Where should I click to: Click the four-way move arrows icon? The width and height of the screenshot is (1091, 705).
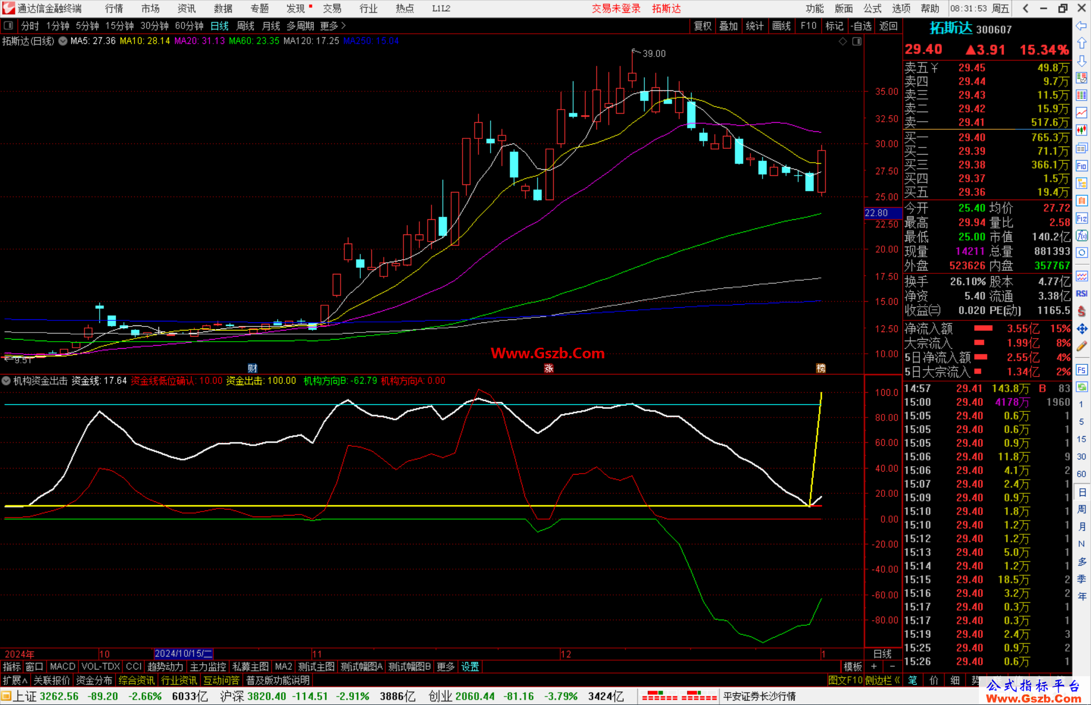pyautogui.click(x=1081, y=329)
